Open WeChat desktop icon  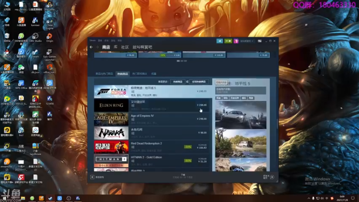pyautogui.click(x=21, y=69)
